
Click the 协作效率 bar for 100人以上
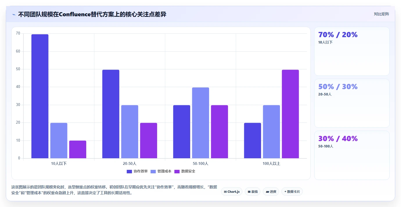tap(252, 141)
